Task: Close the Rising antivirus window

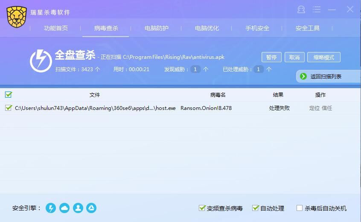Action: click(x=350, y=9)
